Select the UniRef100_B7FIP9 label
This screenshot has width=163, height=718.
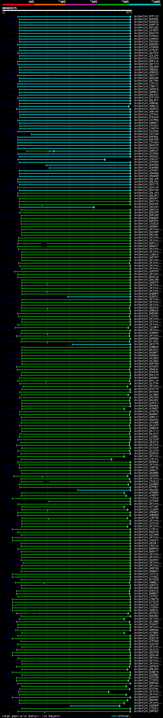tap(146, 98)
